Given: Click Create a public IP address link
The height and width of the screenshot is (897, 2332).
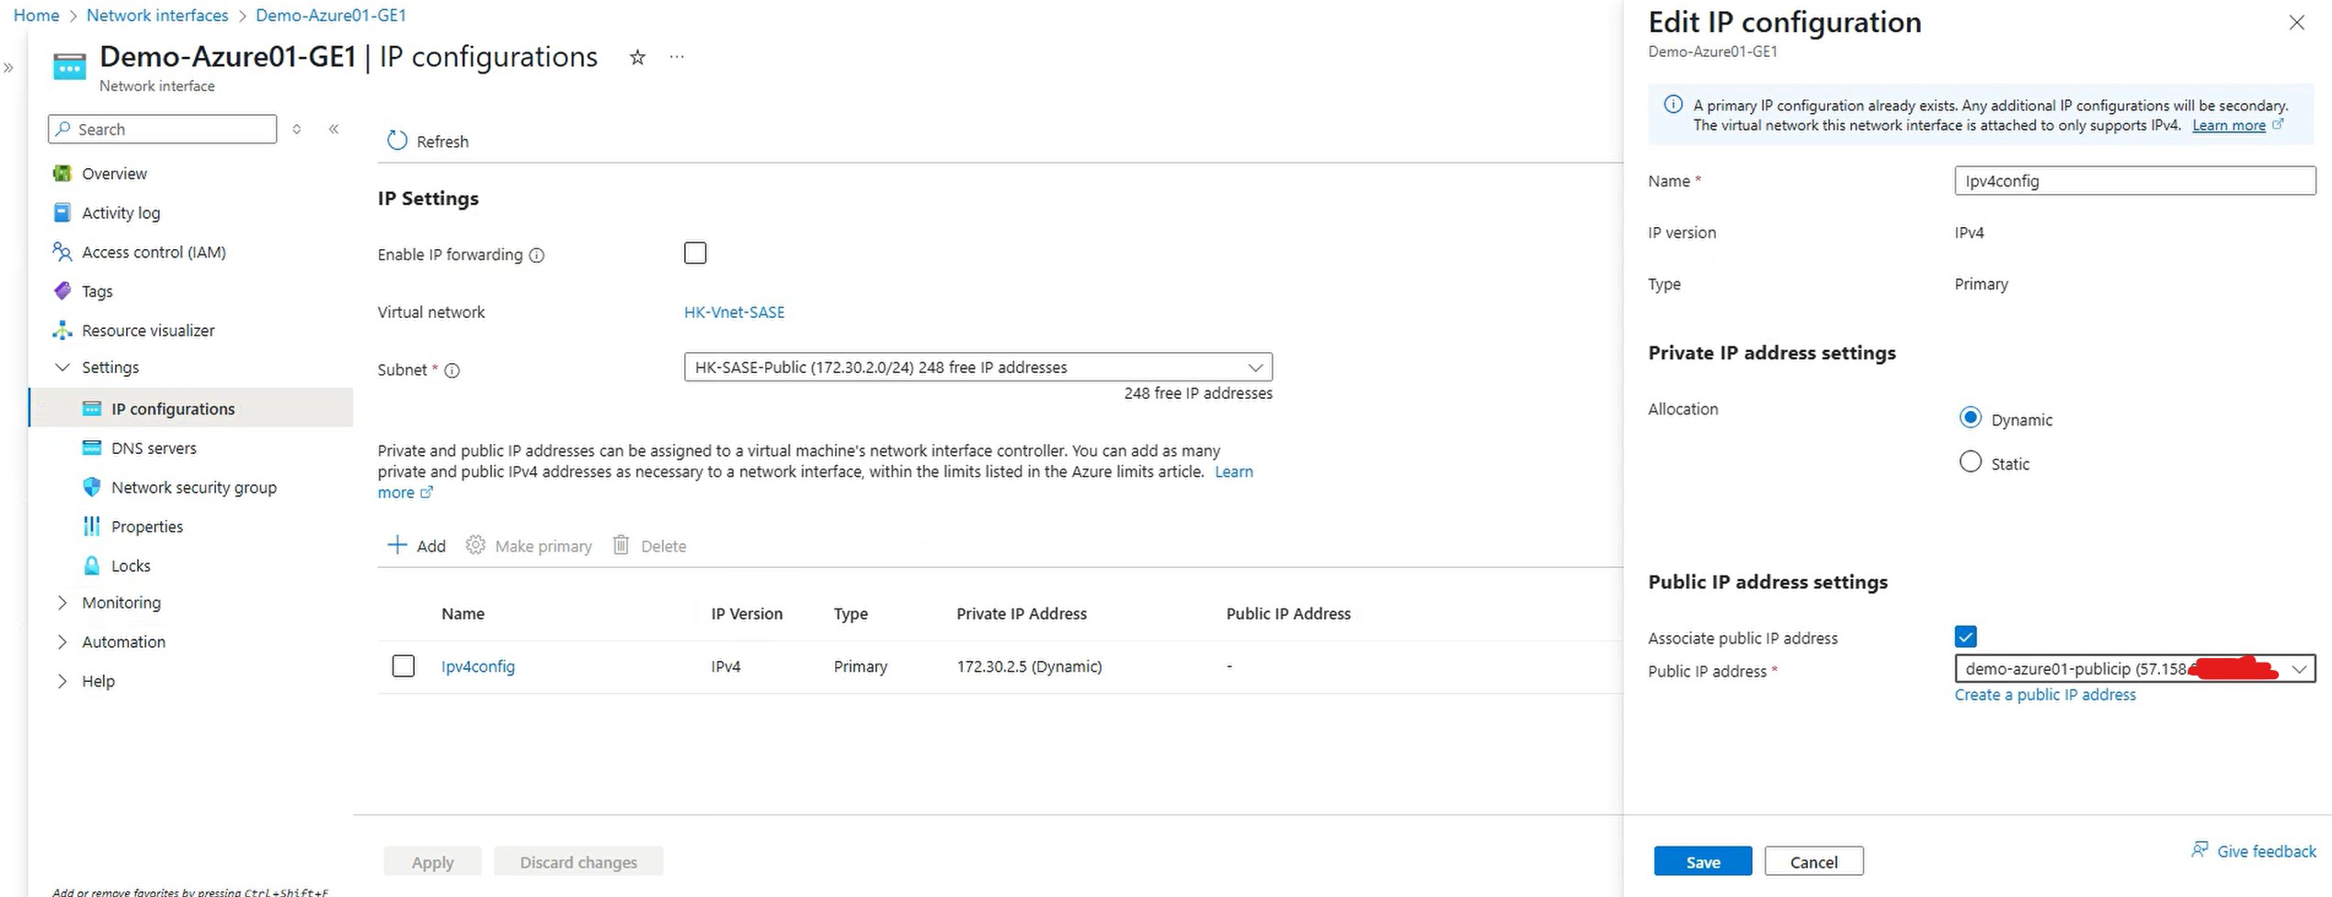Looking at the screenshot, I should (2045, 695).
